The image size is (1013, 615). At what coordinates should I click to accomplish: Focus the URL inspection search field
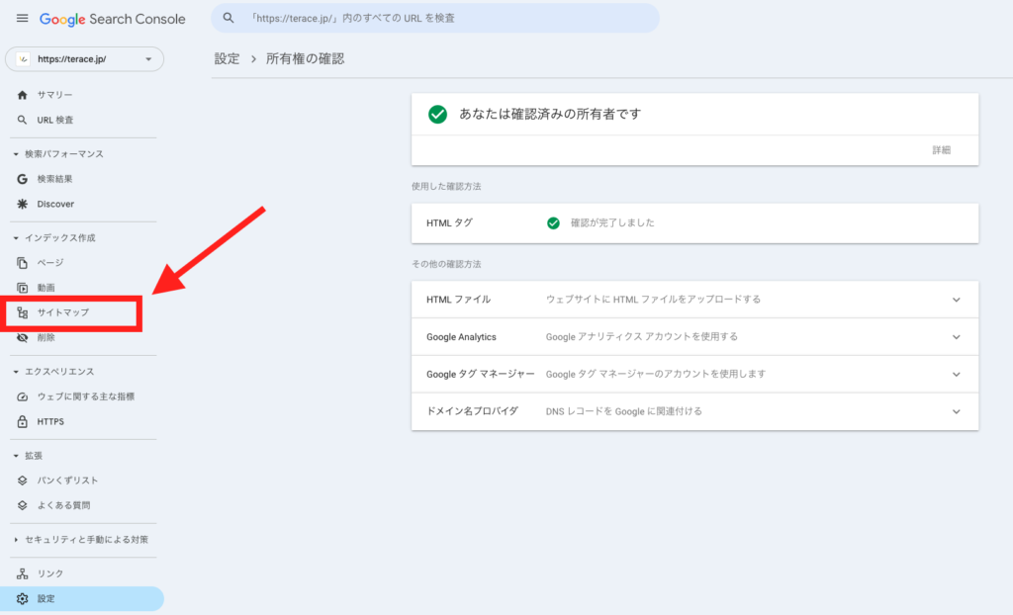click(435, 18)
